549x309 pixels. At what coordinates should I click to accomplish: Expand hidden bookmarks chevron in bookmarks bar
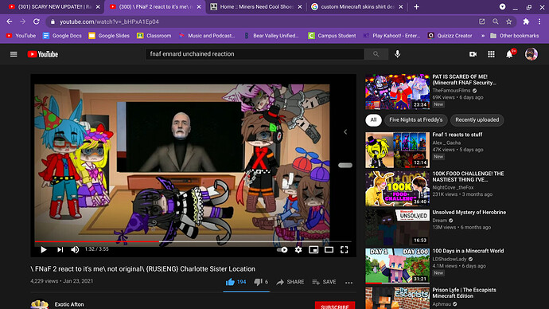(483, 36)
